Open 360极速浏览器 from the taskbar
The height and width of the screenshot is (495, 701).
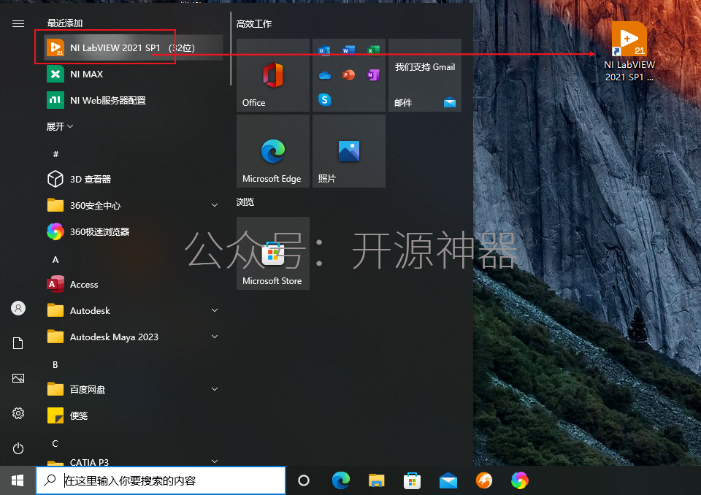pyautogui.click(x=519, y=480)
